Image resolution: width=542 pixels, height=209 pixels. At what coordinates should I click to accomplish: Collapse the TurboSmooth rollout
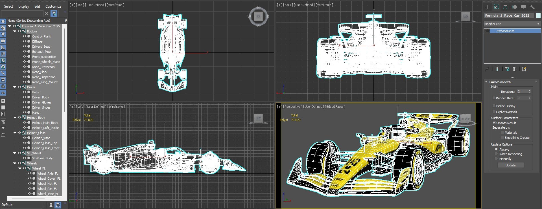(486, 82)
